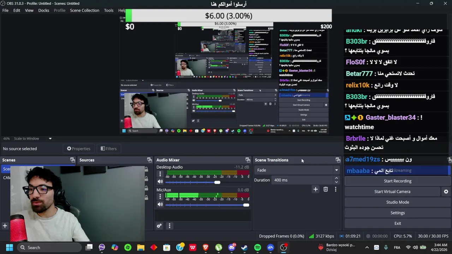Mute Desktop Audio speaker icon
The width and height of the screenshot is (452, 254).
(x=160, y=182)
